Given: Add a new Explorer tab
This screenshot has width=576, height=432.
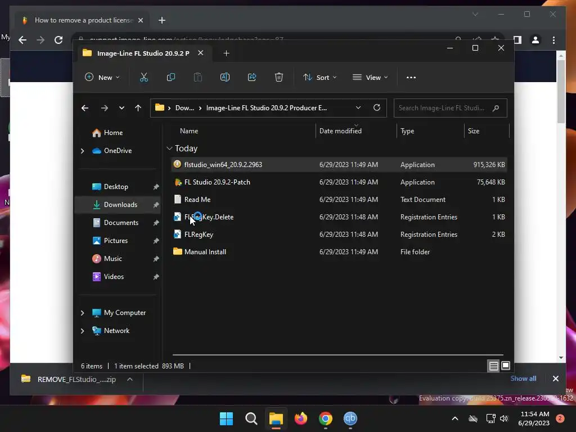Looking at the screenshot, I should pyautogui.click(x=226, y=53).
